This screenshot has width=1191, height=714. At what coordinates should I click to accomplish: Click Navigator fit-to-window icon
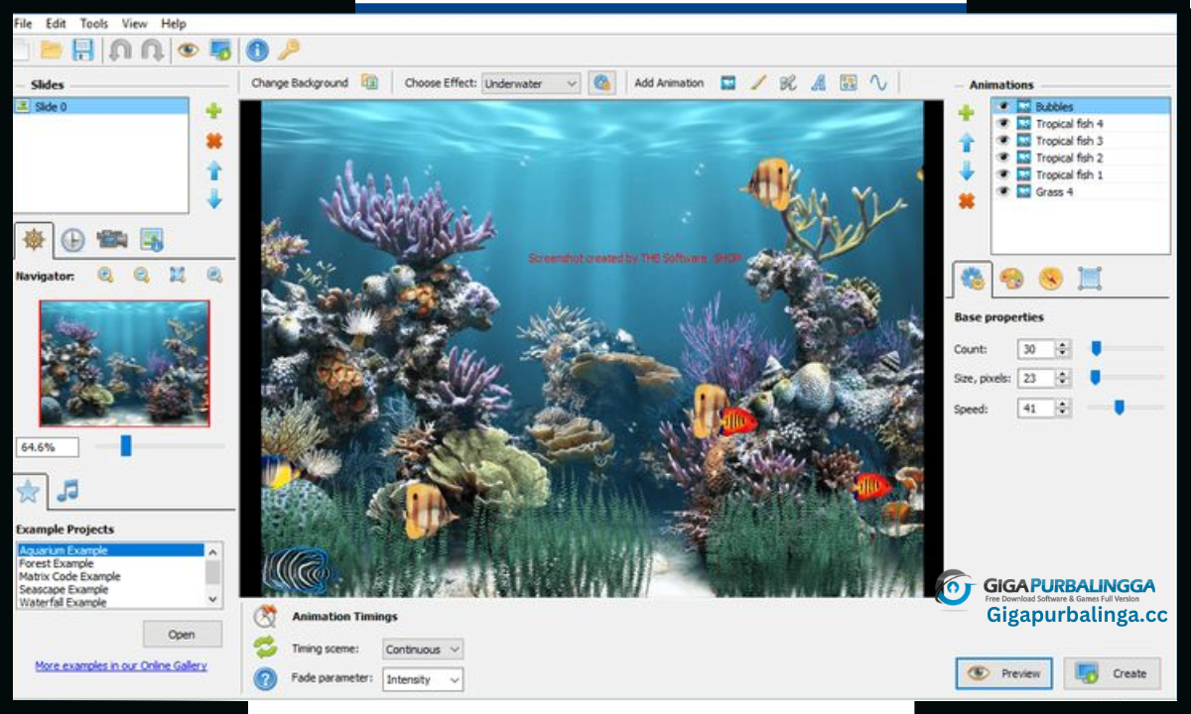[x=178, y=276]
